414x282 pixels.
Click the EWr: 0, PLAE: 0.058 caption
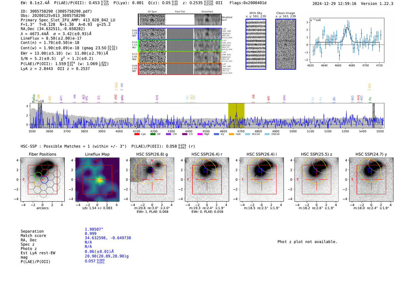click(207, 212)
